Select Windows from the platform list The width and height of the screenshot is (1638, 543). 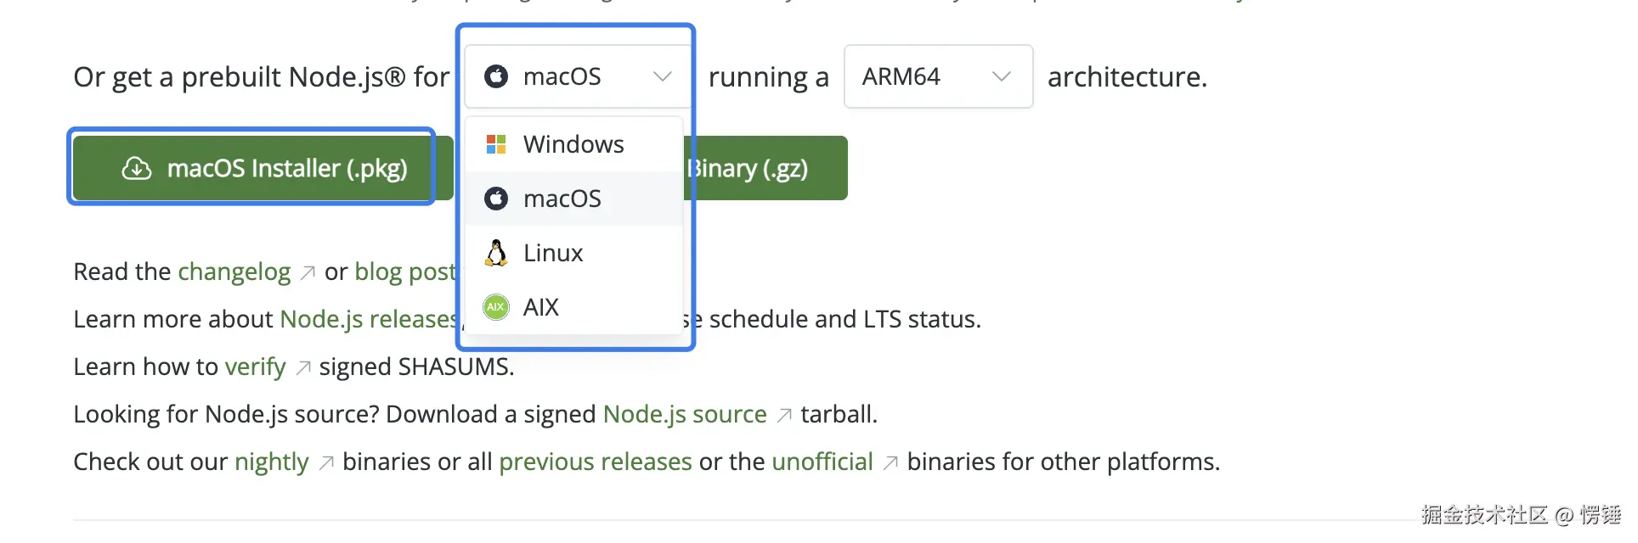573,144
